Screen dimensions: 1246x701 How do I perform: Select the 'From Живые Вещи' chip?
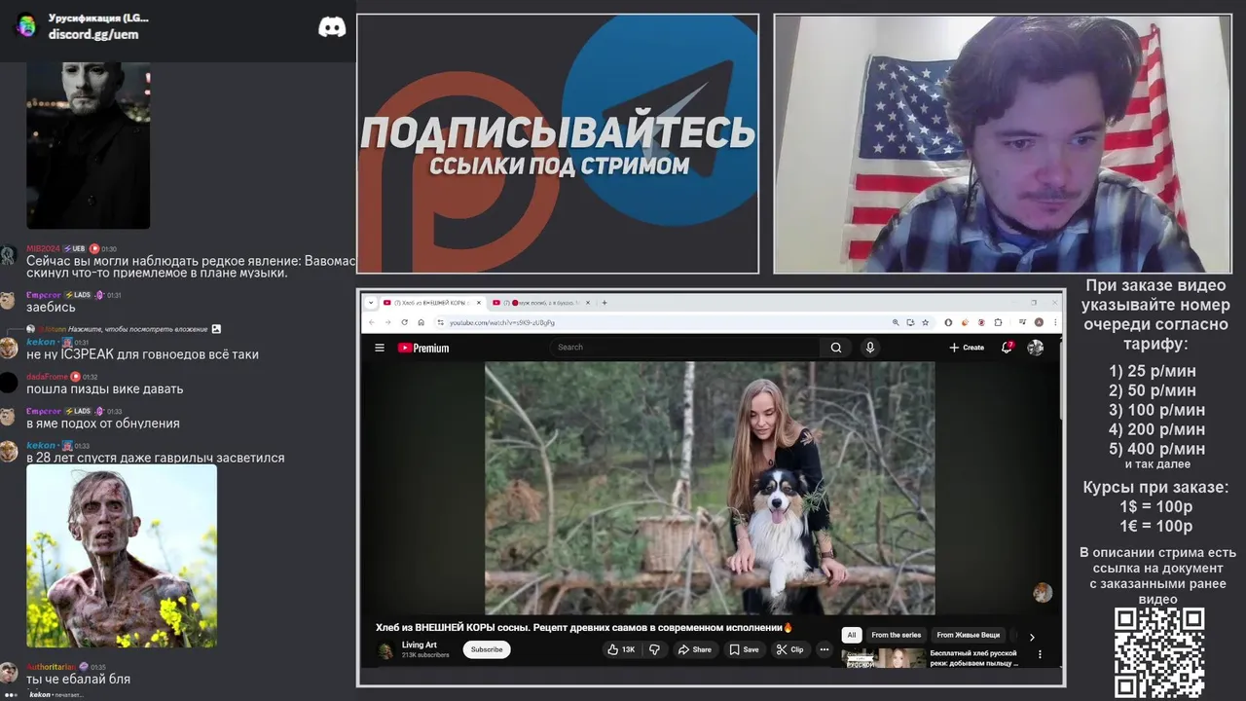tap(968, 635)
